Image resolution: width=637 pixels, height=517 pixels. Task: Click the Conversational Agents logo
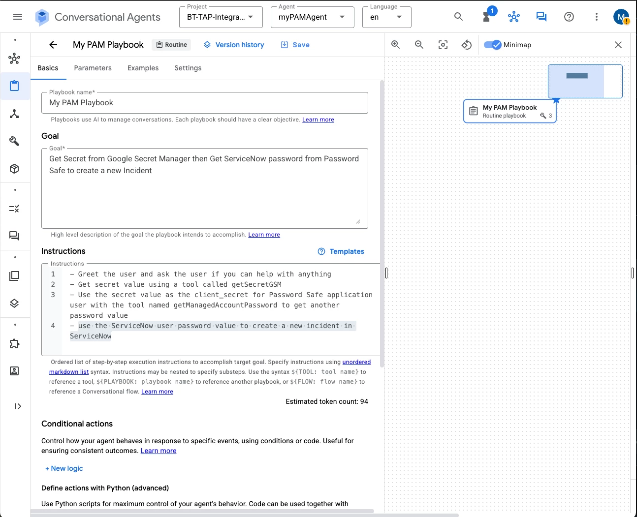(42, 17)
